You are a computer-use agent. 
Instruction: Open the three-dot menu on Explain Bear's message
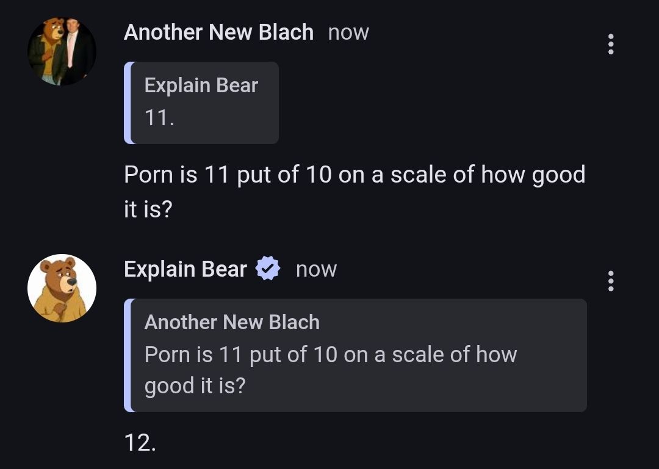611,281
